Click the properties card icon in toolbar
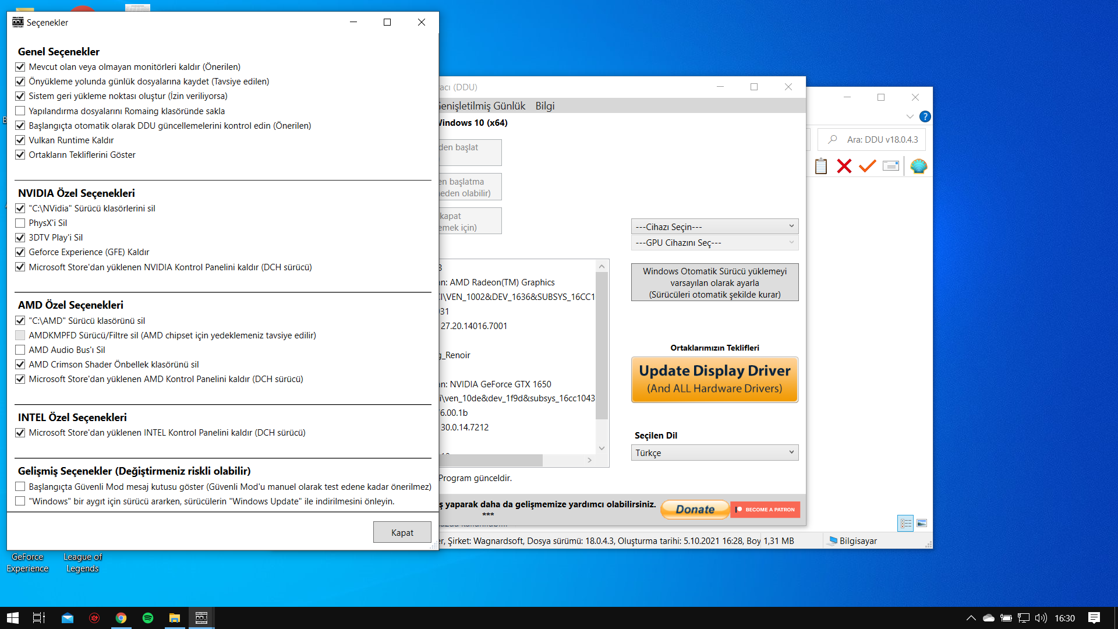 pos(890,167)
